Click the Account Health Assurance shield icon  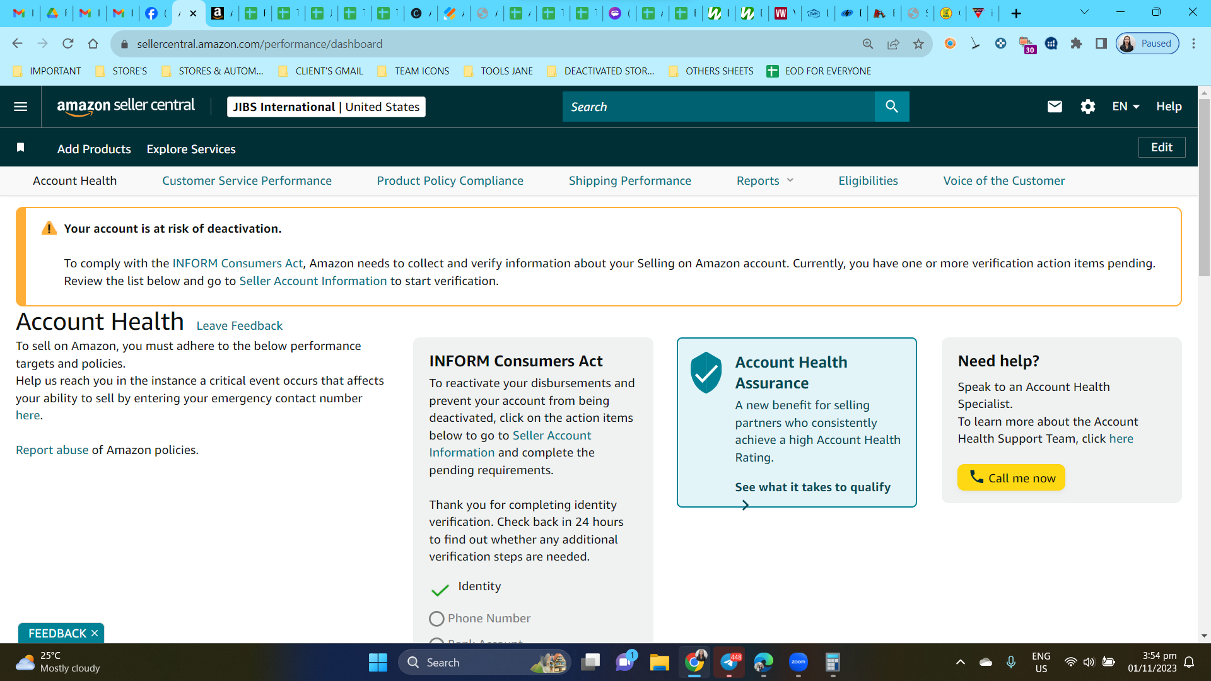[706, 373]
